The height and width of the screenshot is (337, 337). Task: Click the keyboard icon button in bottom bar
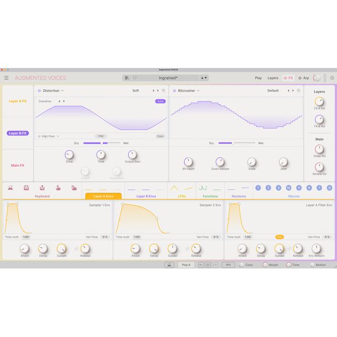[x=169, y=265]
